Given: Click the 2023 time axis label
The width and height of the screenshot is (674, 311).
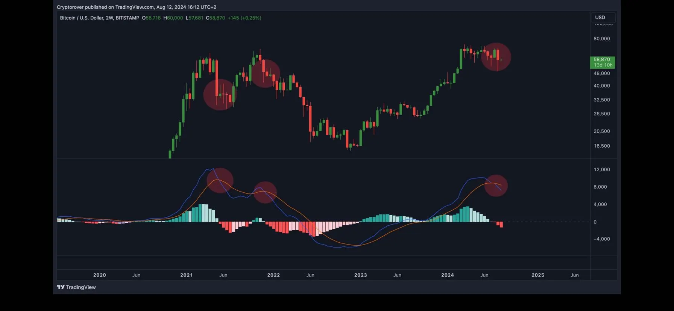Looking at the screenshot, I should 361,275.
